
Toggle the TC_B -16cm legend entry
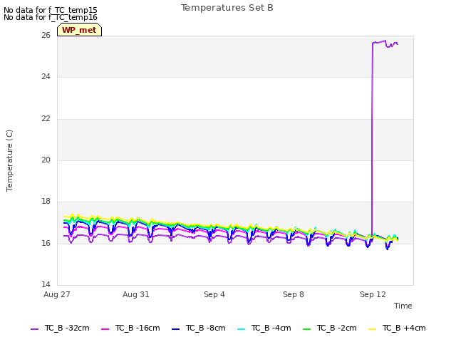tap(130, 328)
